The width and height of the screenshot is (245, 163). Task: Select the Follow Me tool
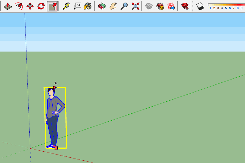(x=19, y=6)
